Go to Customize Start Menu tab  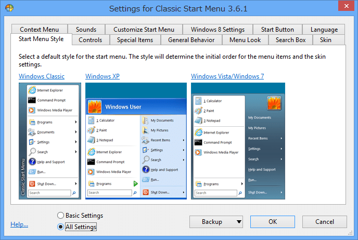(x=144, y=30)
